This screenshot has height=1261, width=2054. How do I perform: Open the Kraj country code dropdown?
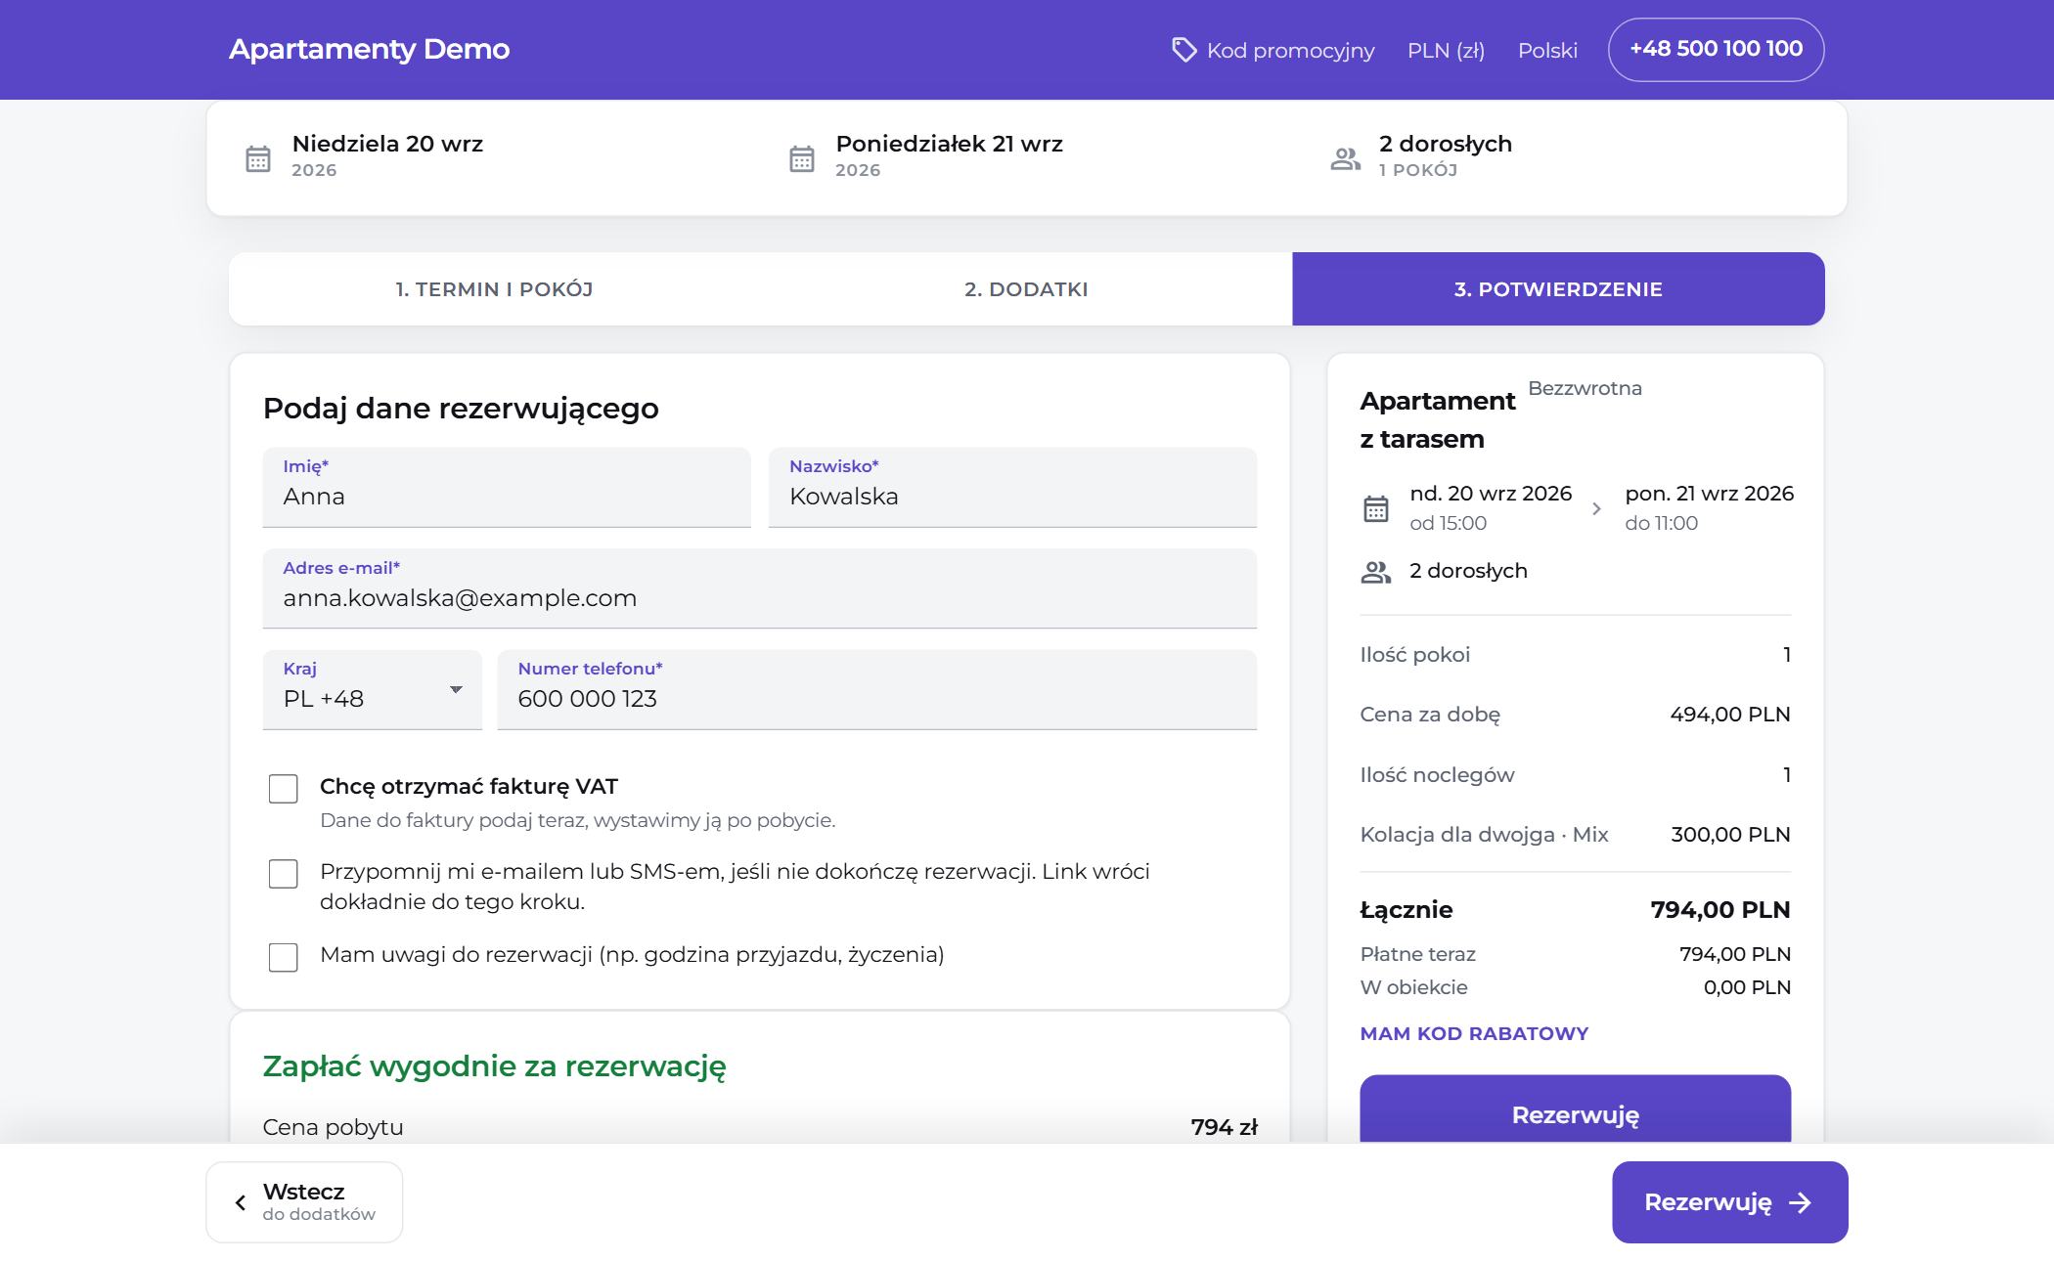coord(373,690)
